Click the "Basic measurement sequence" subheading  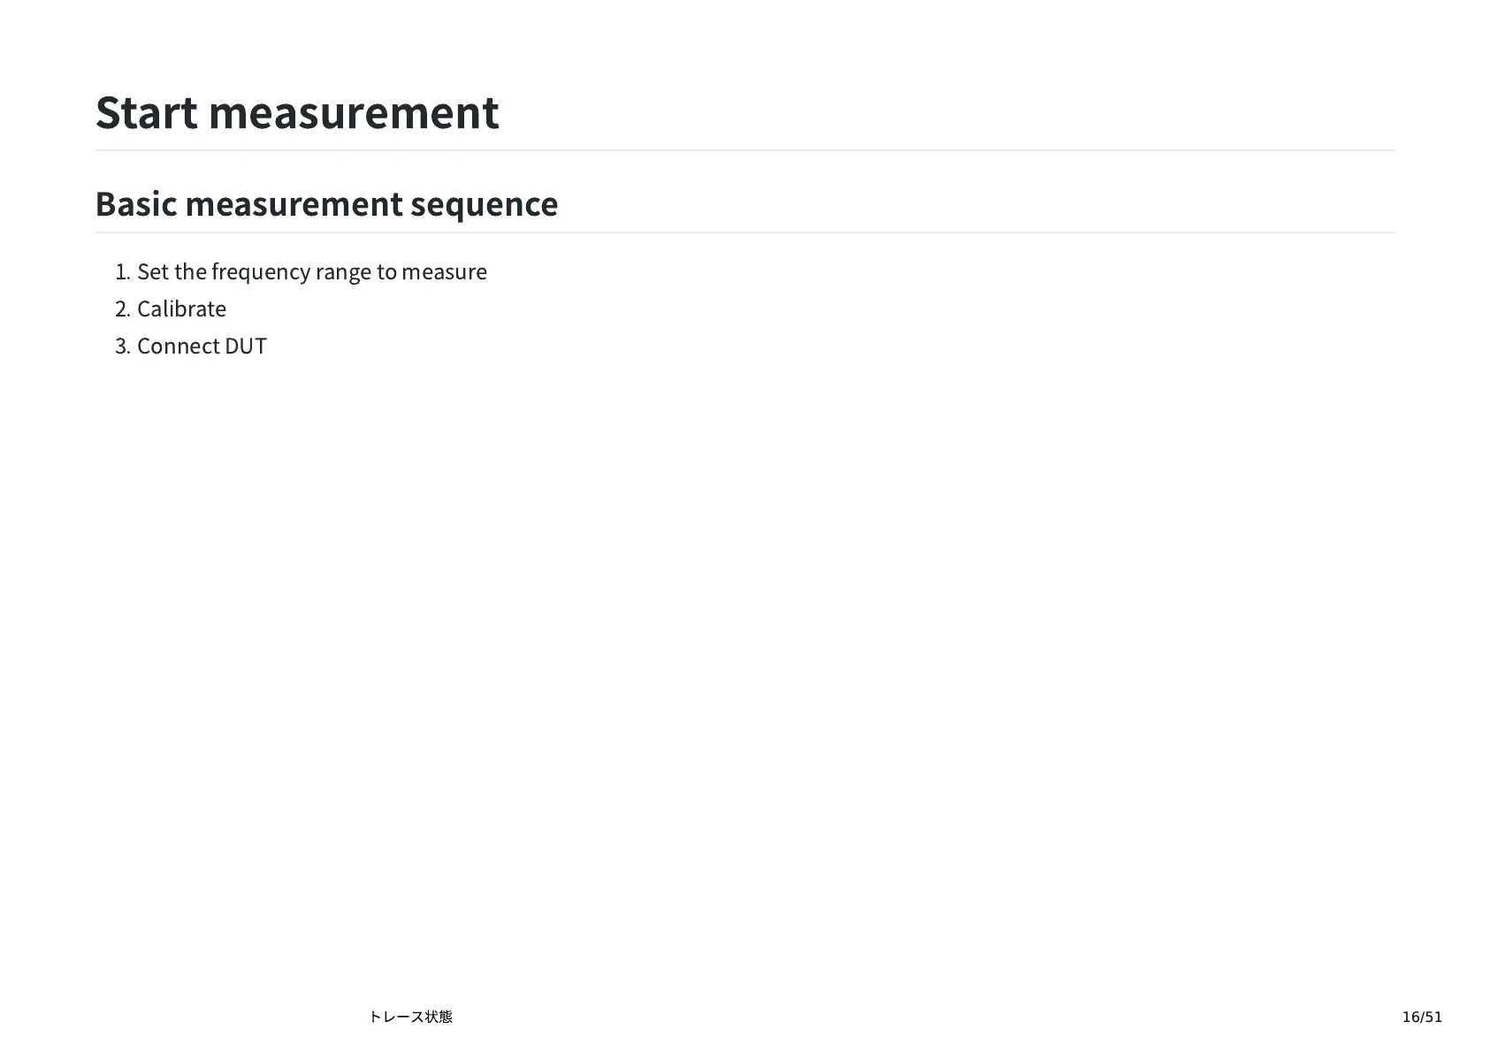pyautogui.click(x=326, y=204)
